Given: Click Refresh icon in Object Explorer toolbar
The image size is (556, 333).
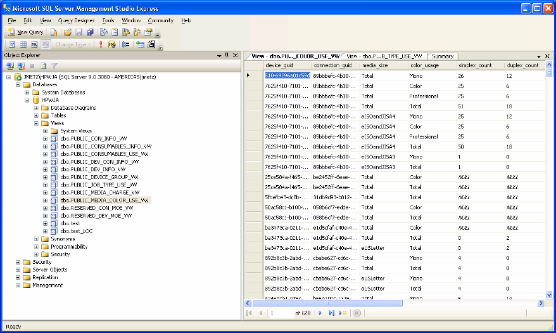Looking at the screenshot, I should click(x=44, y=66).
